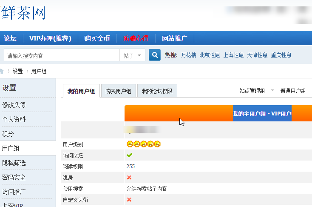Click the 允许搜索帖子内容 value text

point(147,189)
